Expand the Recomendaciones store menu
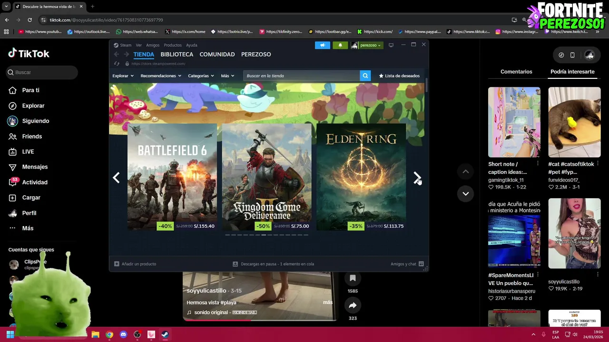 click(160, 76)
